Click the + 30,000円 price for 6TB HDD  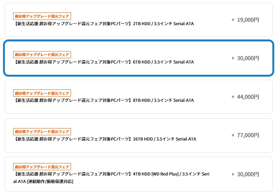click(x=245, y=58)
